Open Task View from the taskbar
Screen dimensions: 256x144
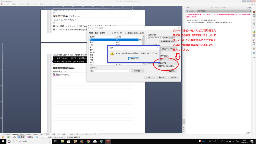55,141
